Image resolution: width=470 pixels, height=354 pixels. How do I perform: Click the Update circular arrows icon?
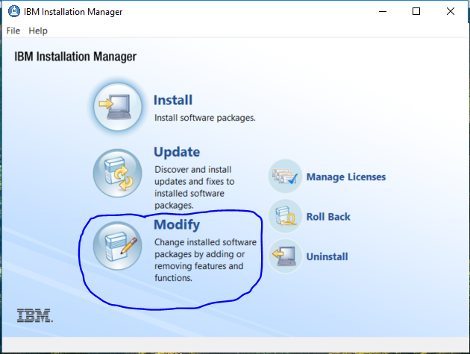pos(118,173)
